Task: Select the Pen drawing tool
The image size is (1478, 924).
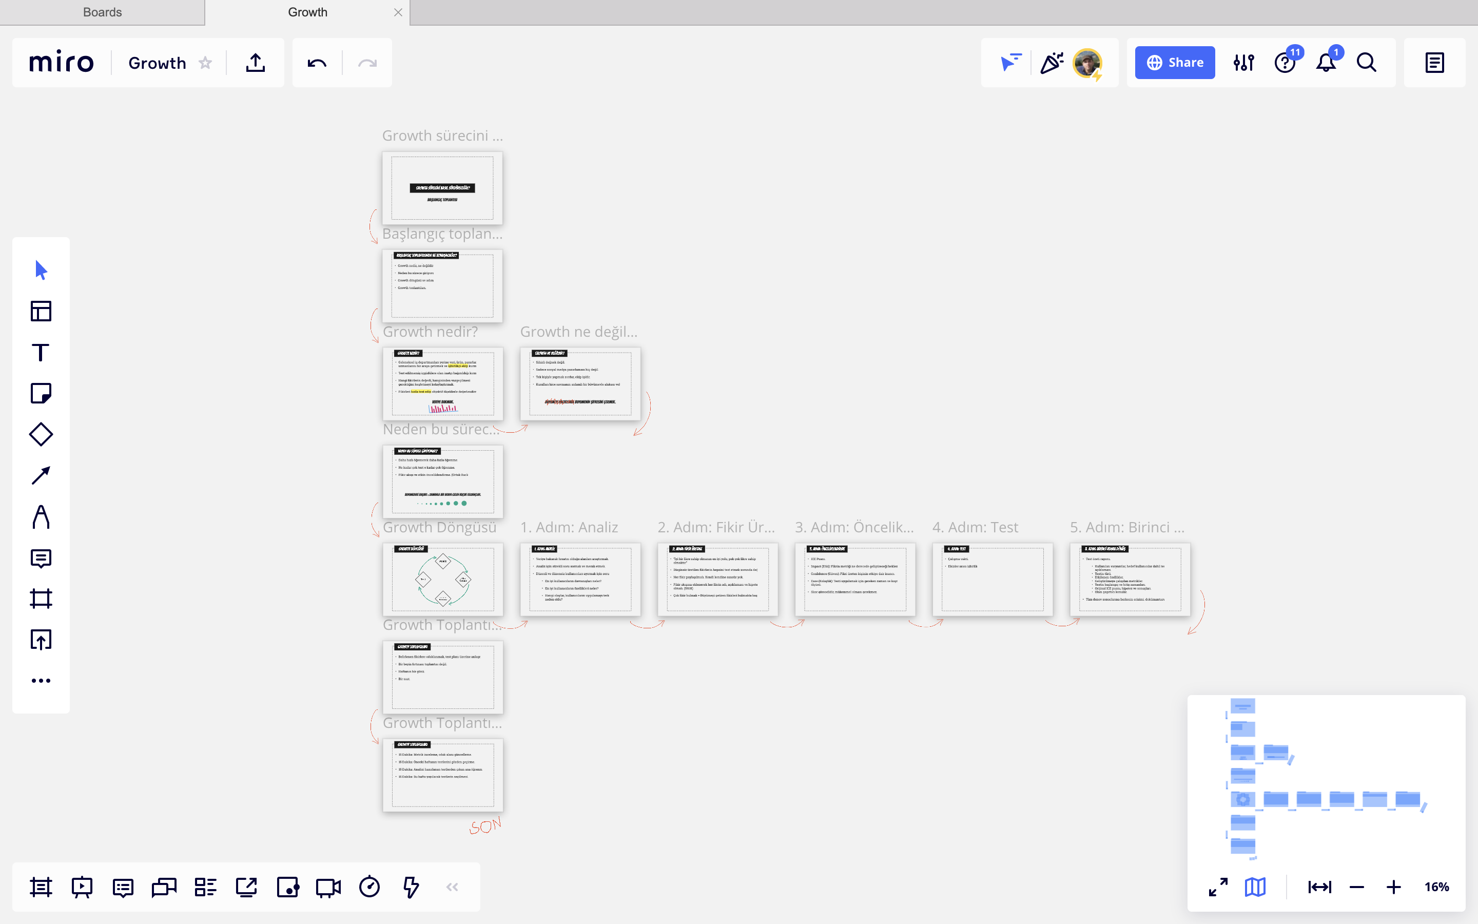Action: (x=41, y=516)
